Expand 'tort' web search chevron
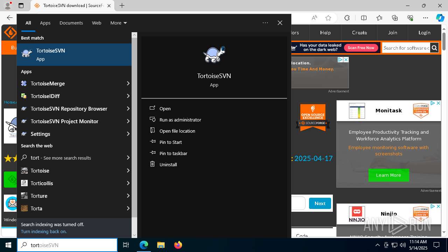 (128, 157)
